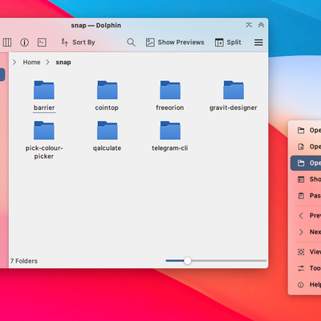Open the information panel icon

click(24, 43)
